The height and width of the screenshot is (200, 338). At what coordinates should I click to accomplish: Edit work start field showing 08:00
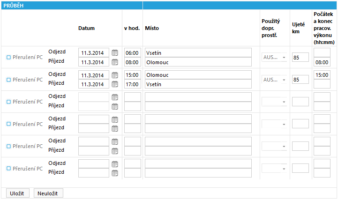(322, 62)
